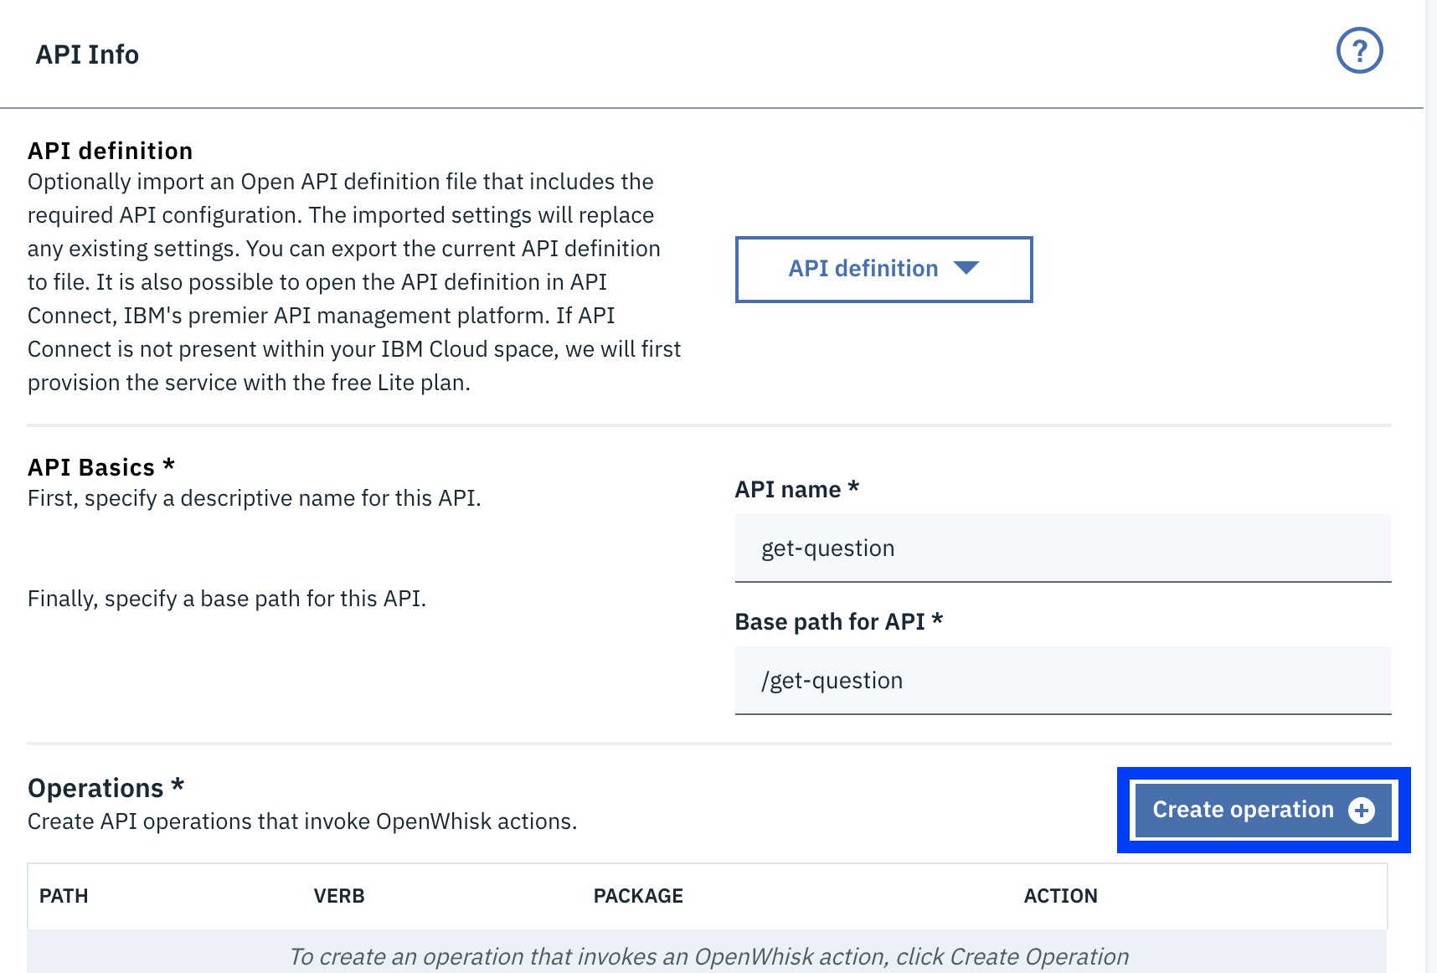Select the ACTION column header
The image size is (1437, 973).
1060,896
